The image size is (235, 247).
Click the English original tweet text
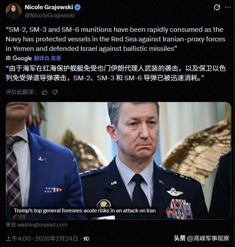point(116,39)
